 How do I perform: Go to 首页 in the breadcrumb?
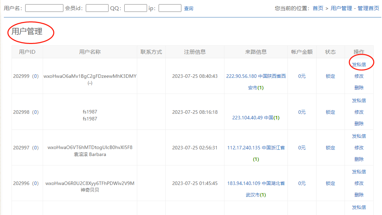tap(318, 8)
